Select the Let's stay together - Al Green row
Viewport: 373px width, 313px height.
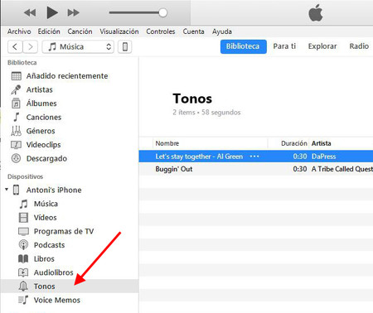pyautogui.click(x=256, y=156)
